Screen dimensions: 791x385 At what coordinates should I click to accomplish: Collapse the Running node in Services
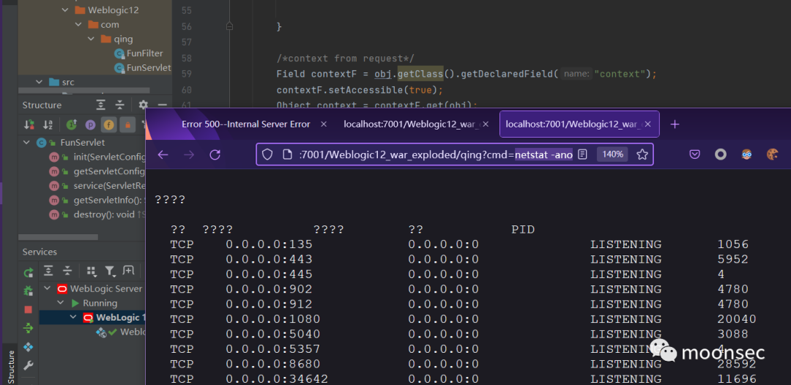[x=61, y=303]
